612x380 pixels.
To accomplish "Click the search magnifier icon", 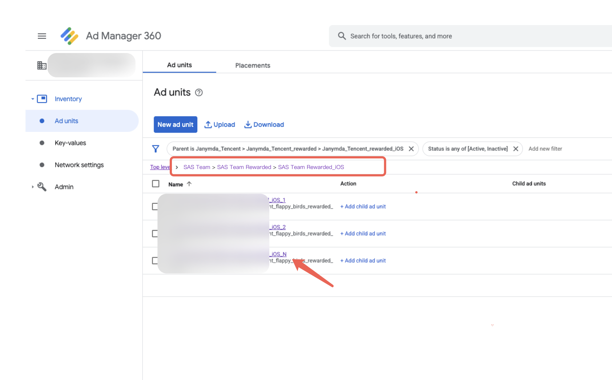I will (x=342, y=36).
